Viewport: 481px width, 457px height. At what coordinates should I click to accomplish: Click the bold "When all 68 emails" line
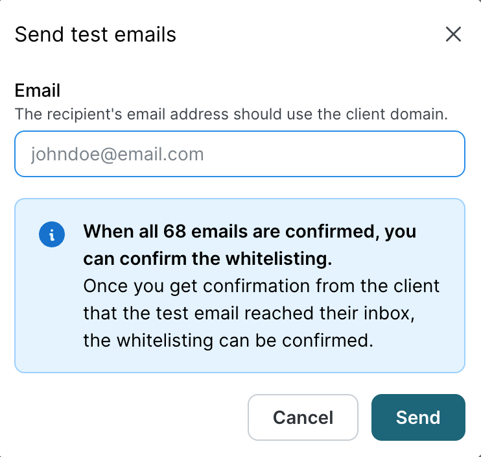click(250, 232)
